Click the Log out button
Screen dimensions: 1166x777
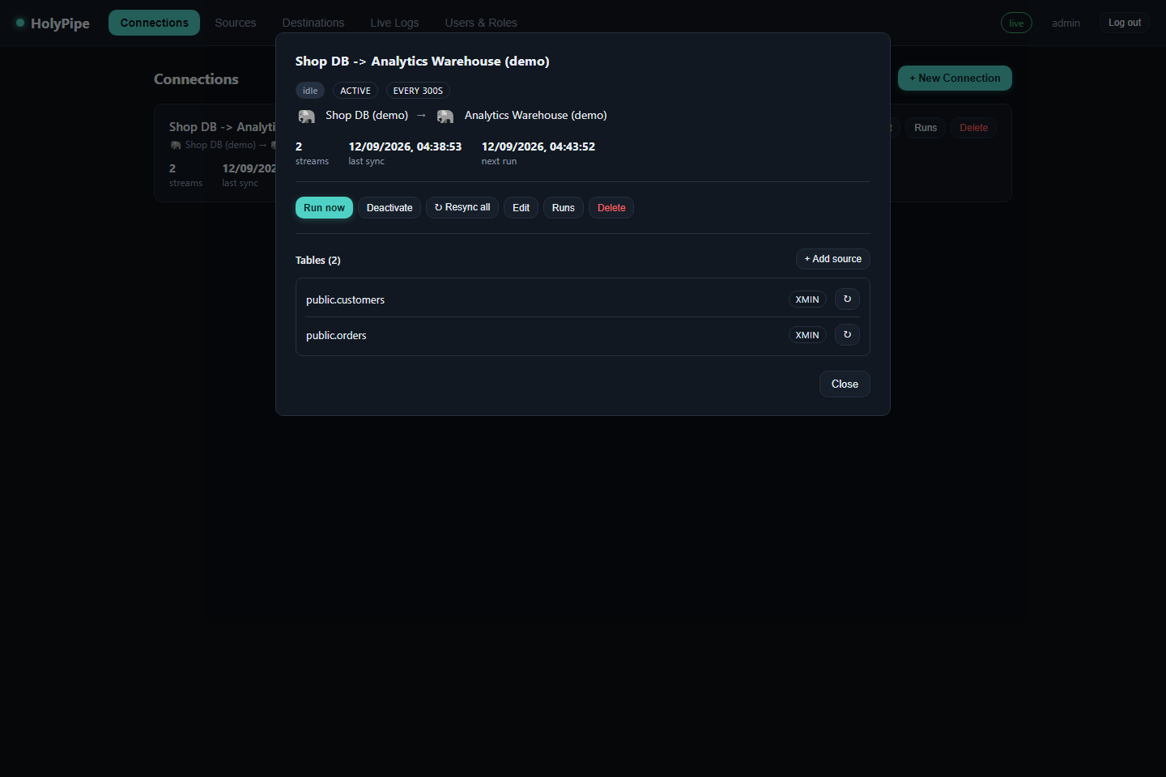[x=1125, y=23]
